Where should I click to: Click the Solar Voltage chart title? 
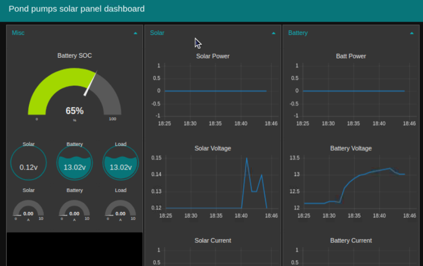coord(213,149)
